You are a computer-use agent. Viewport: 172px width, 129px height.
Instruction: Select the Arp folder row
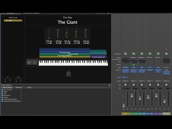click(x=11, y=94)
